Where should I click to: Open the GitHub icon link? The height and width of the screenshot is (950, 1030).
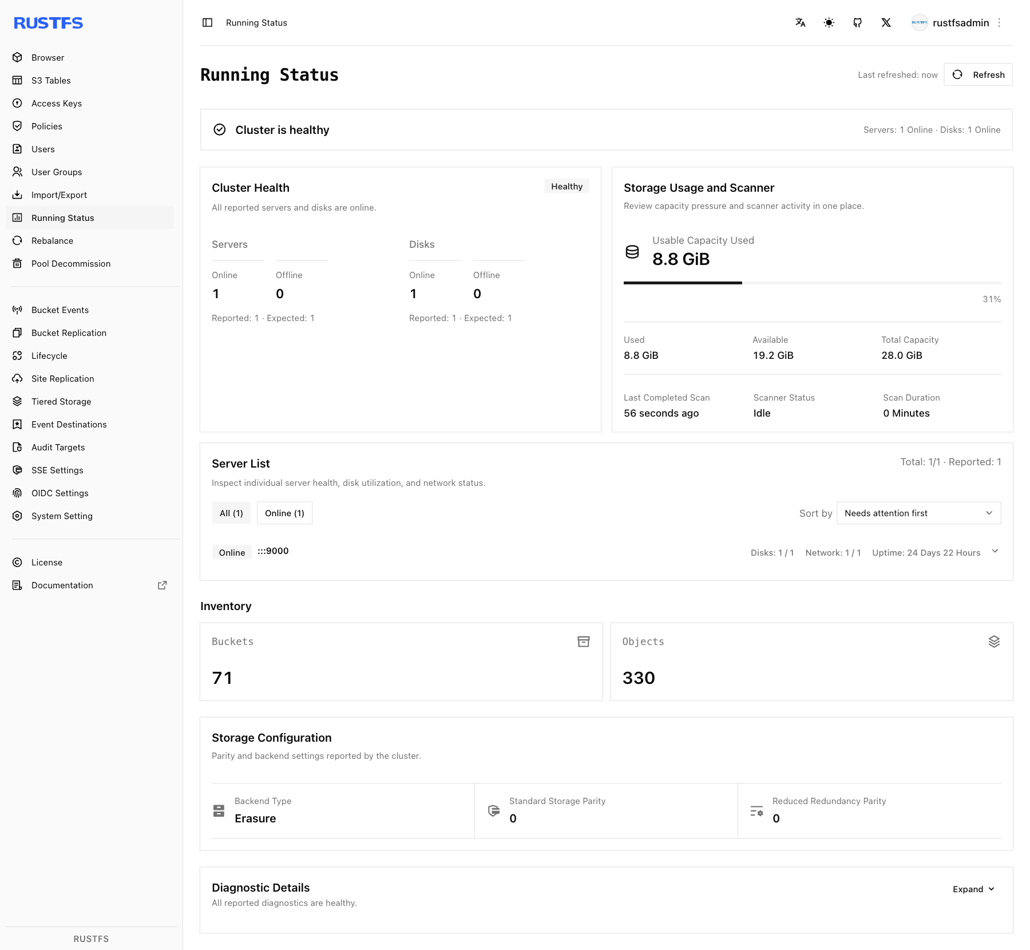857,22
